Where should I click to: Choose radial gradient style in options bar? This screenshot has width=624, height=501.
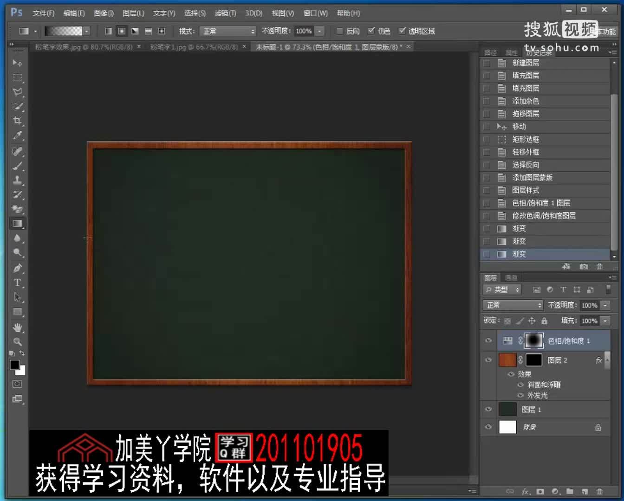point(122,31)
